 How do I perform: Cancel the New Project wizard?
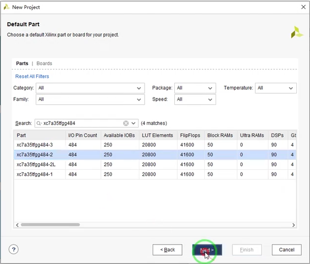click(x=286, y=250)
